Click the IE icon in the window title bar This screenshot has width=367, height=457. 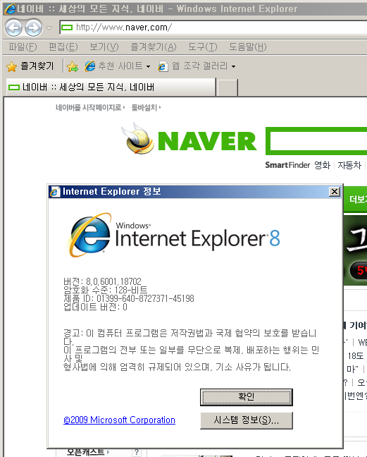(x=10, y=8)
